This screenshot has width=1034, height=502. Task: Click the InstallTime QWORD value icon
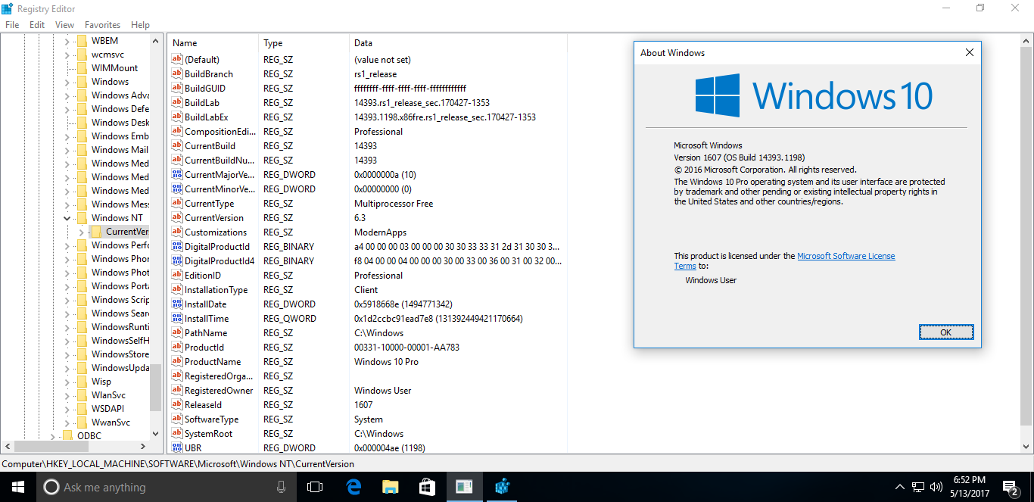(177, 319)
